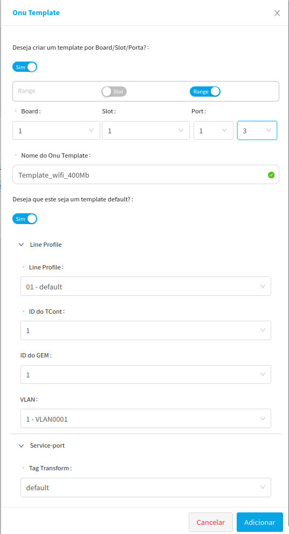Open the Line Profile 01 - default dropdown

click(x=146, y=286)
